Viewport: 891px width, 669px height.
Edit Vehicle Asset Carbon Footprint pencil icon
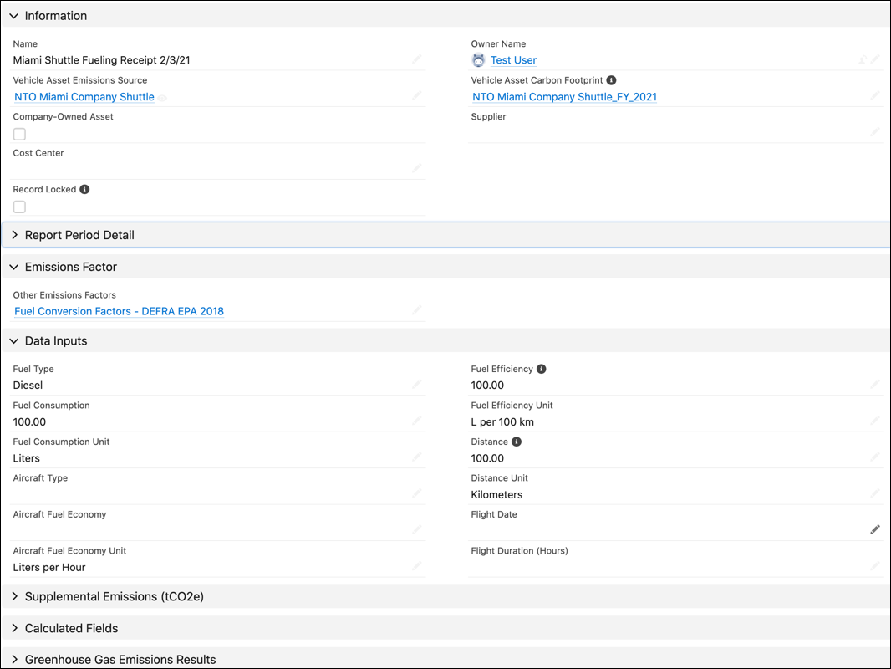click(874, 95)
